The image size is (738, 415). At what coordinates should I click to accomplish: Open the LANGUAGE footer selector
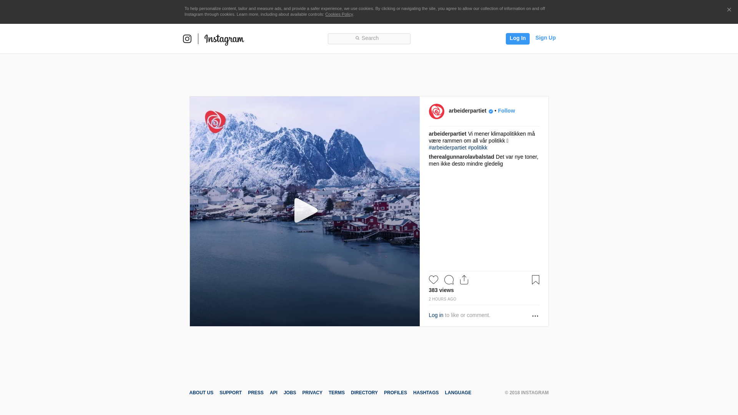458,393
